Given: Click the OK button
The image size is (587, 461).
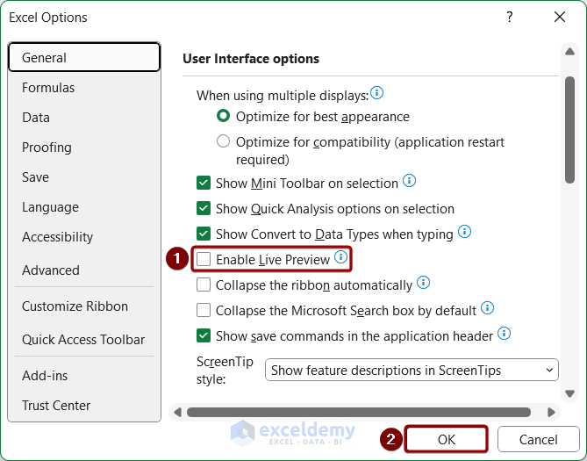Looking at the screenshot, I should 446,439.
